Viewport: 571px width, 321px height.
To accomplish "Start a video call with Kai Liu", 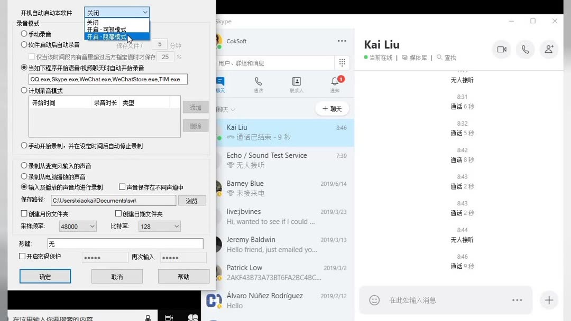I will coord(501,49).
